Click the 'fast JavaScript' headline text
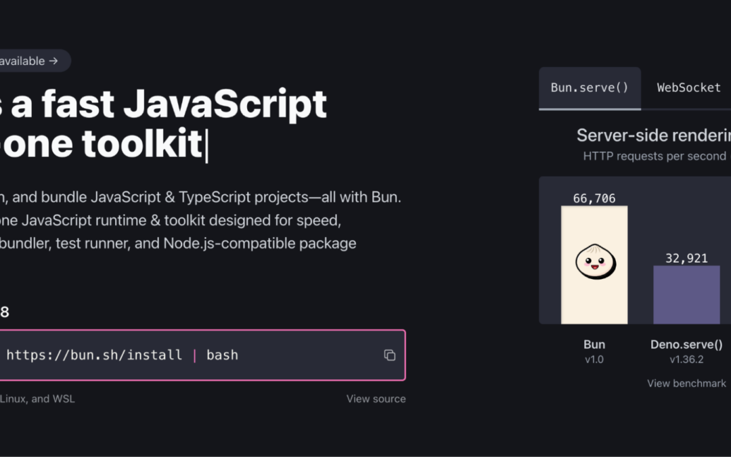Image resolution: width=731 pixels, height=457 pixels. pos(184,105)
